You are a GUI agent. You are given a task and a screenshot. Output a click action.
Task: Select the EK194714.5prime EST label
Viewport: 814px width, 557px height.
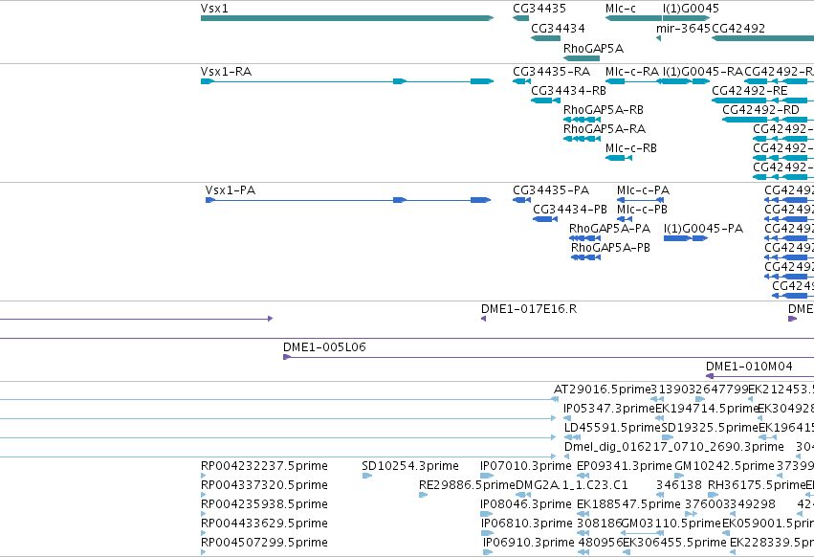[x=707, y=409]
